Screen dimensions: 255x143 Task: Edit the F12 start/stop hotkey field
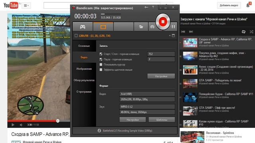click(x=161, y=54)
